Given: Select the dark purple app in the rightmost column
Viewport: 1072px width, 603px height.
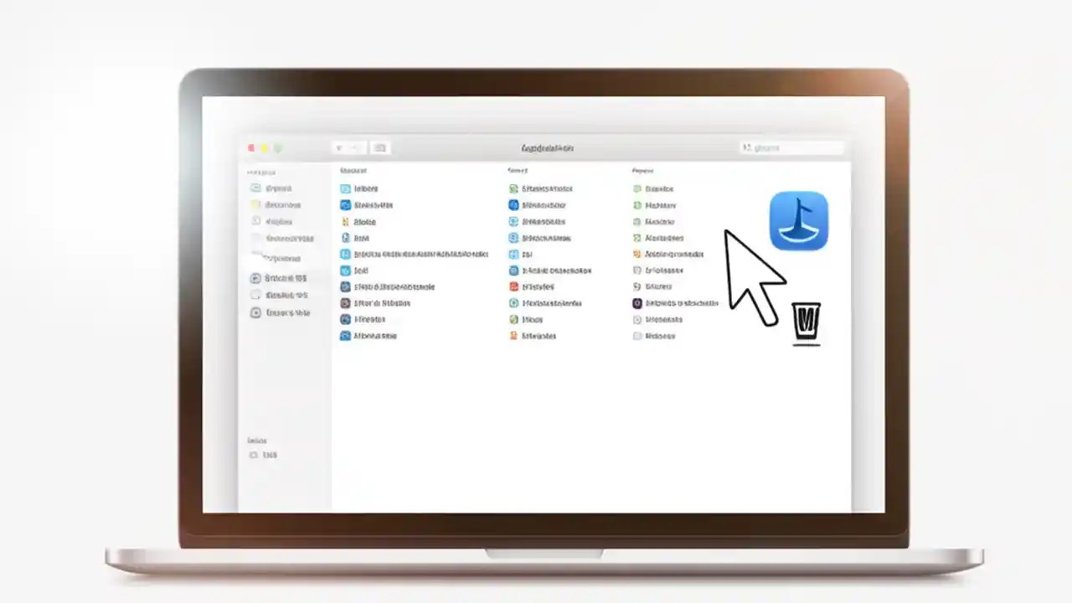Looking at the screenshot, I should (637, 303).
